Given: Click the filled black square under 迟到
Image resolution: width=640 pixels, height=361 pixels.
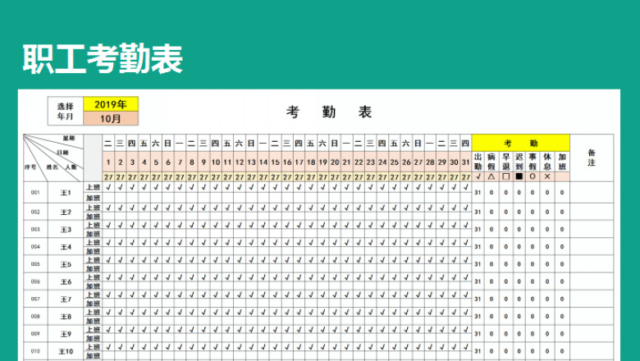Looking at the screenshot, I should click(x=519, y=177).
